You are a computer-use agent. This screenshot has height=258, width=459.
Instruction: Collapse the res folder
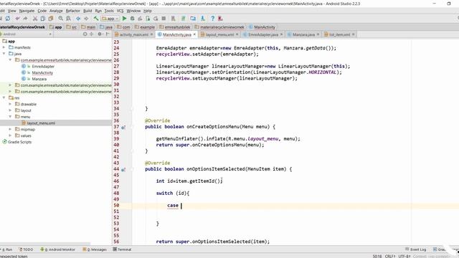coord(4,97)
